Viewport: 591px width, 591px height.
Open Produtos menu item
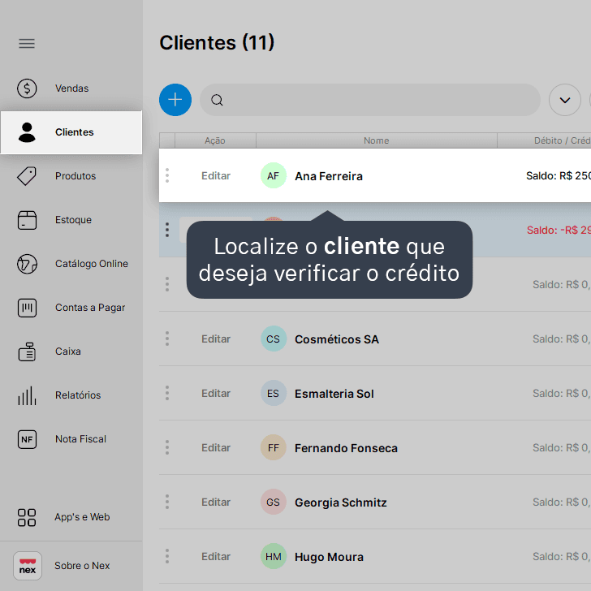pos(71,176)
